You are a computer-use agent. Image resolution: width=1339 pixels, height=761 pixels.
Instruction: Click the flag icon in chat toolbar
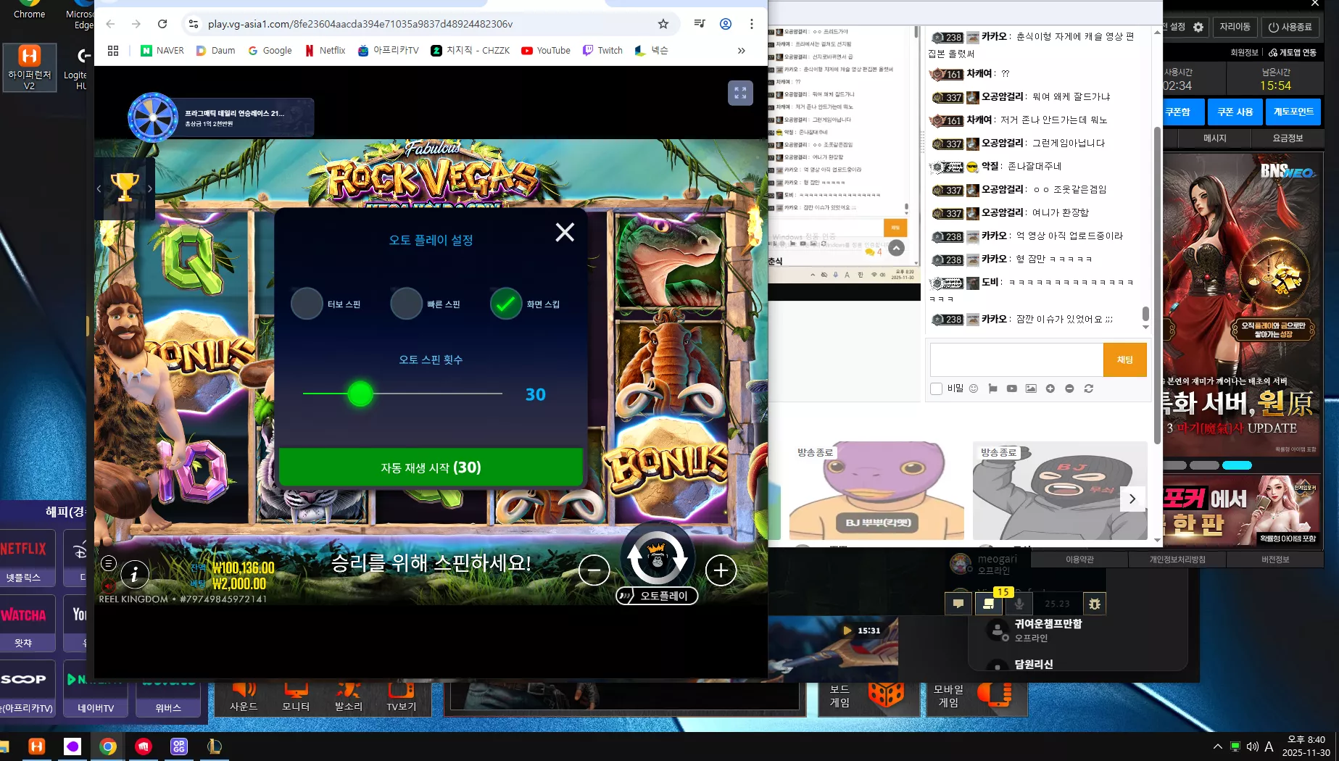tap(992, 388)
